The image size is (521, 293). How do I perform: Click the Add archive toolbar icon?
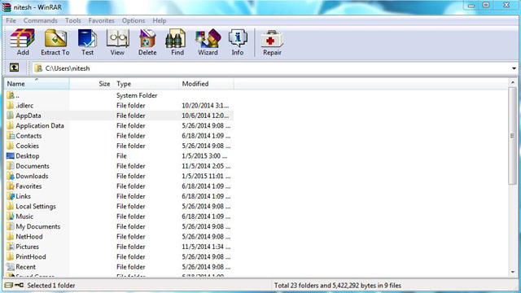[x=22, y=42]
